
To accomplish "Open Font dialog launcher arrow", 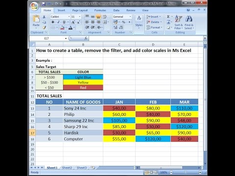I will [x=80, y=32].
